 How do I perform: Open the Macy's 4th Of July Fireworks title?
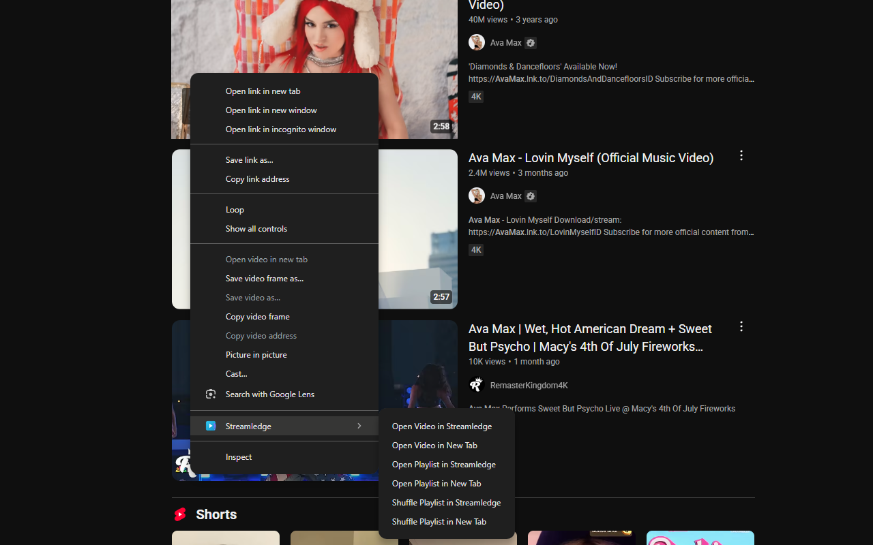pyautogui.click(x=590, y=338)
